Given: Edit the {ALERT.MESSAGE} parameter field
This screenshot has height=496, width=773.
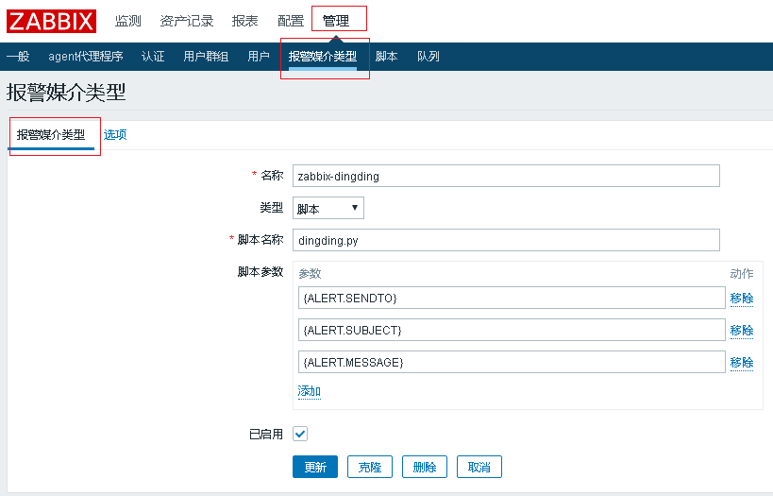Looking at the screenshot, I should tap(512, 362).
